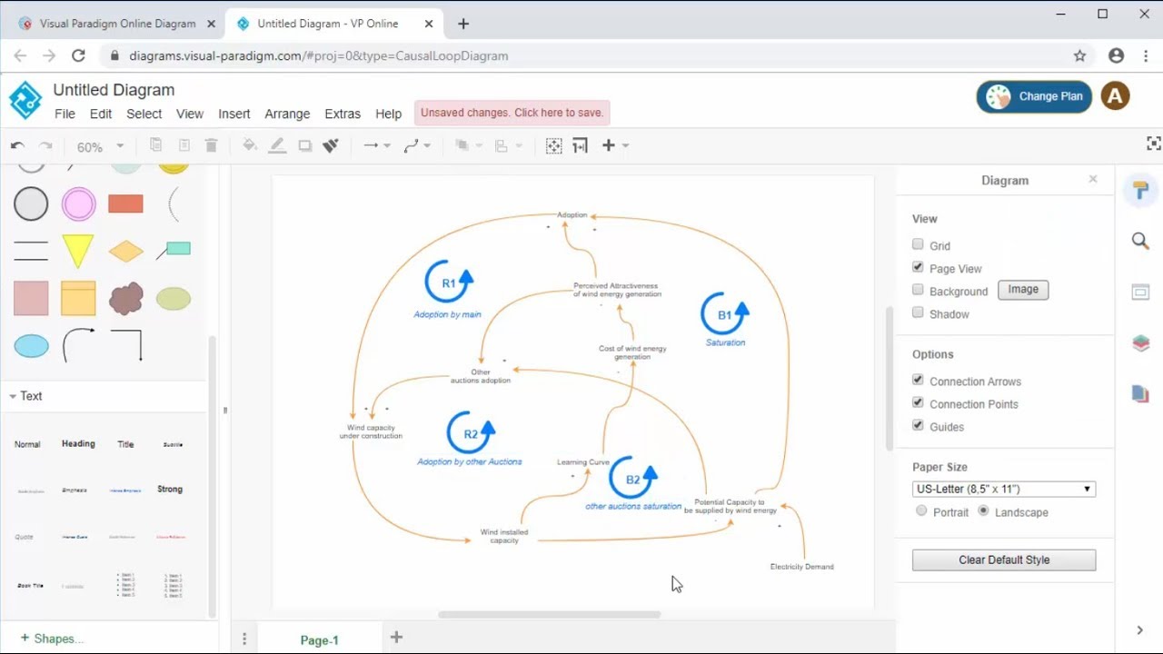The width and height of the screenshot is (1163, 654).
Task: Select the yellow triangle shape
Action: [78, 251]
